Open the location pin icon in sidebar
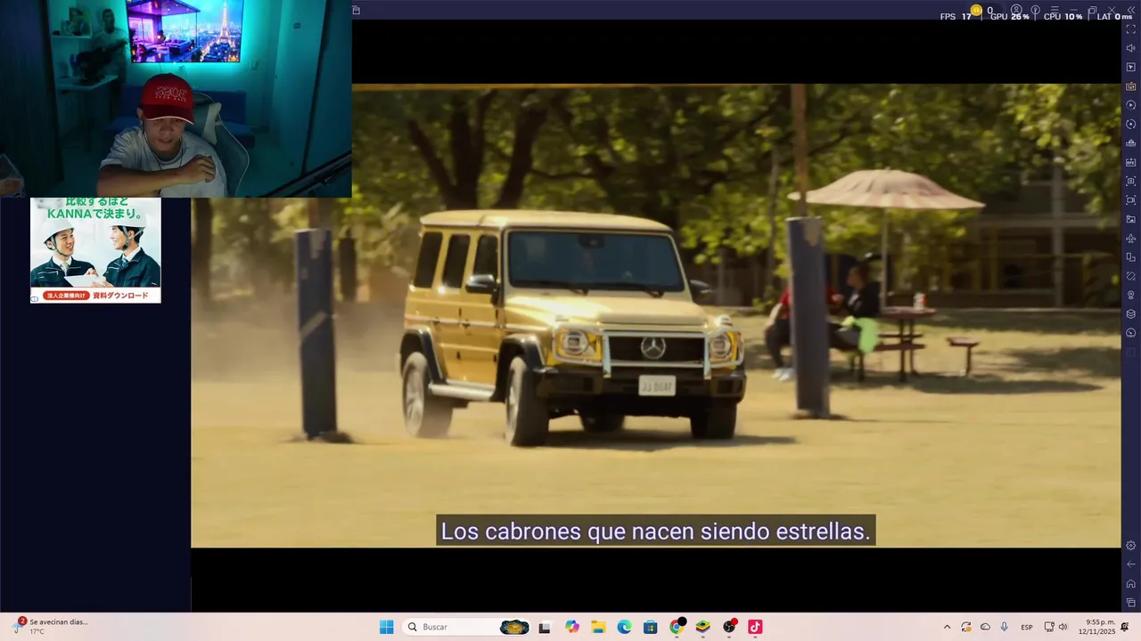Viewport: 1141px width, 641px height. [1130, 295]
